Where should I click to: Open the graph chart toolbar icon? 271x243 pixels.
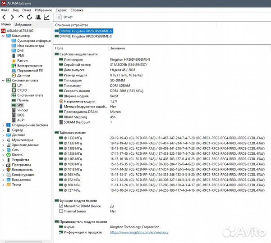tap(47, 17)
